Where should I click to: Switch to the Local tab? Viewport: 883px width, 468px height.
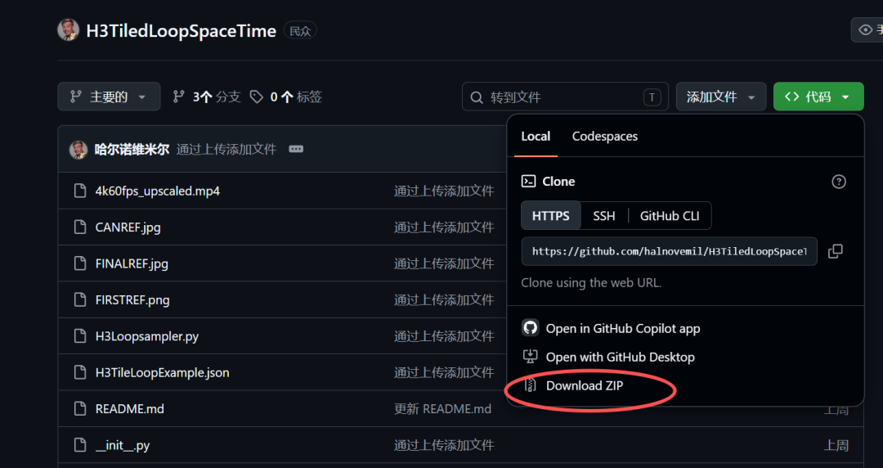pyautogui.click(x=536, y=137)
